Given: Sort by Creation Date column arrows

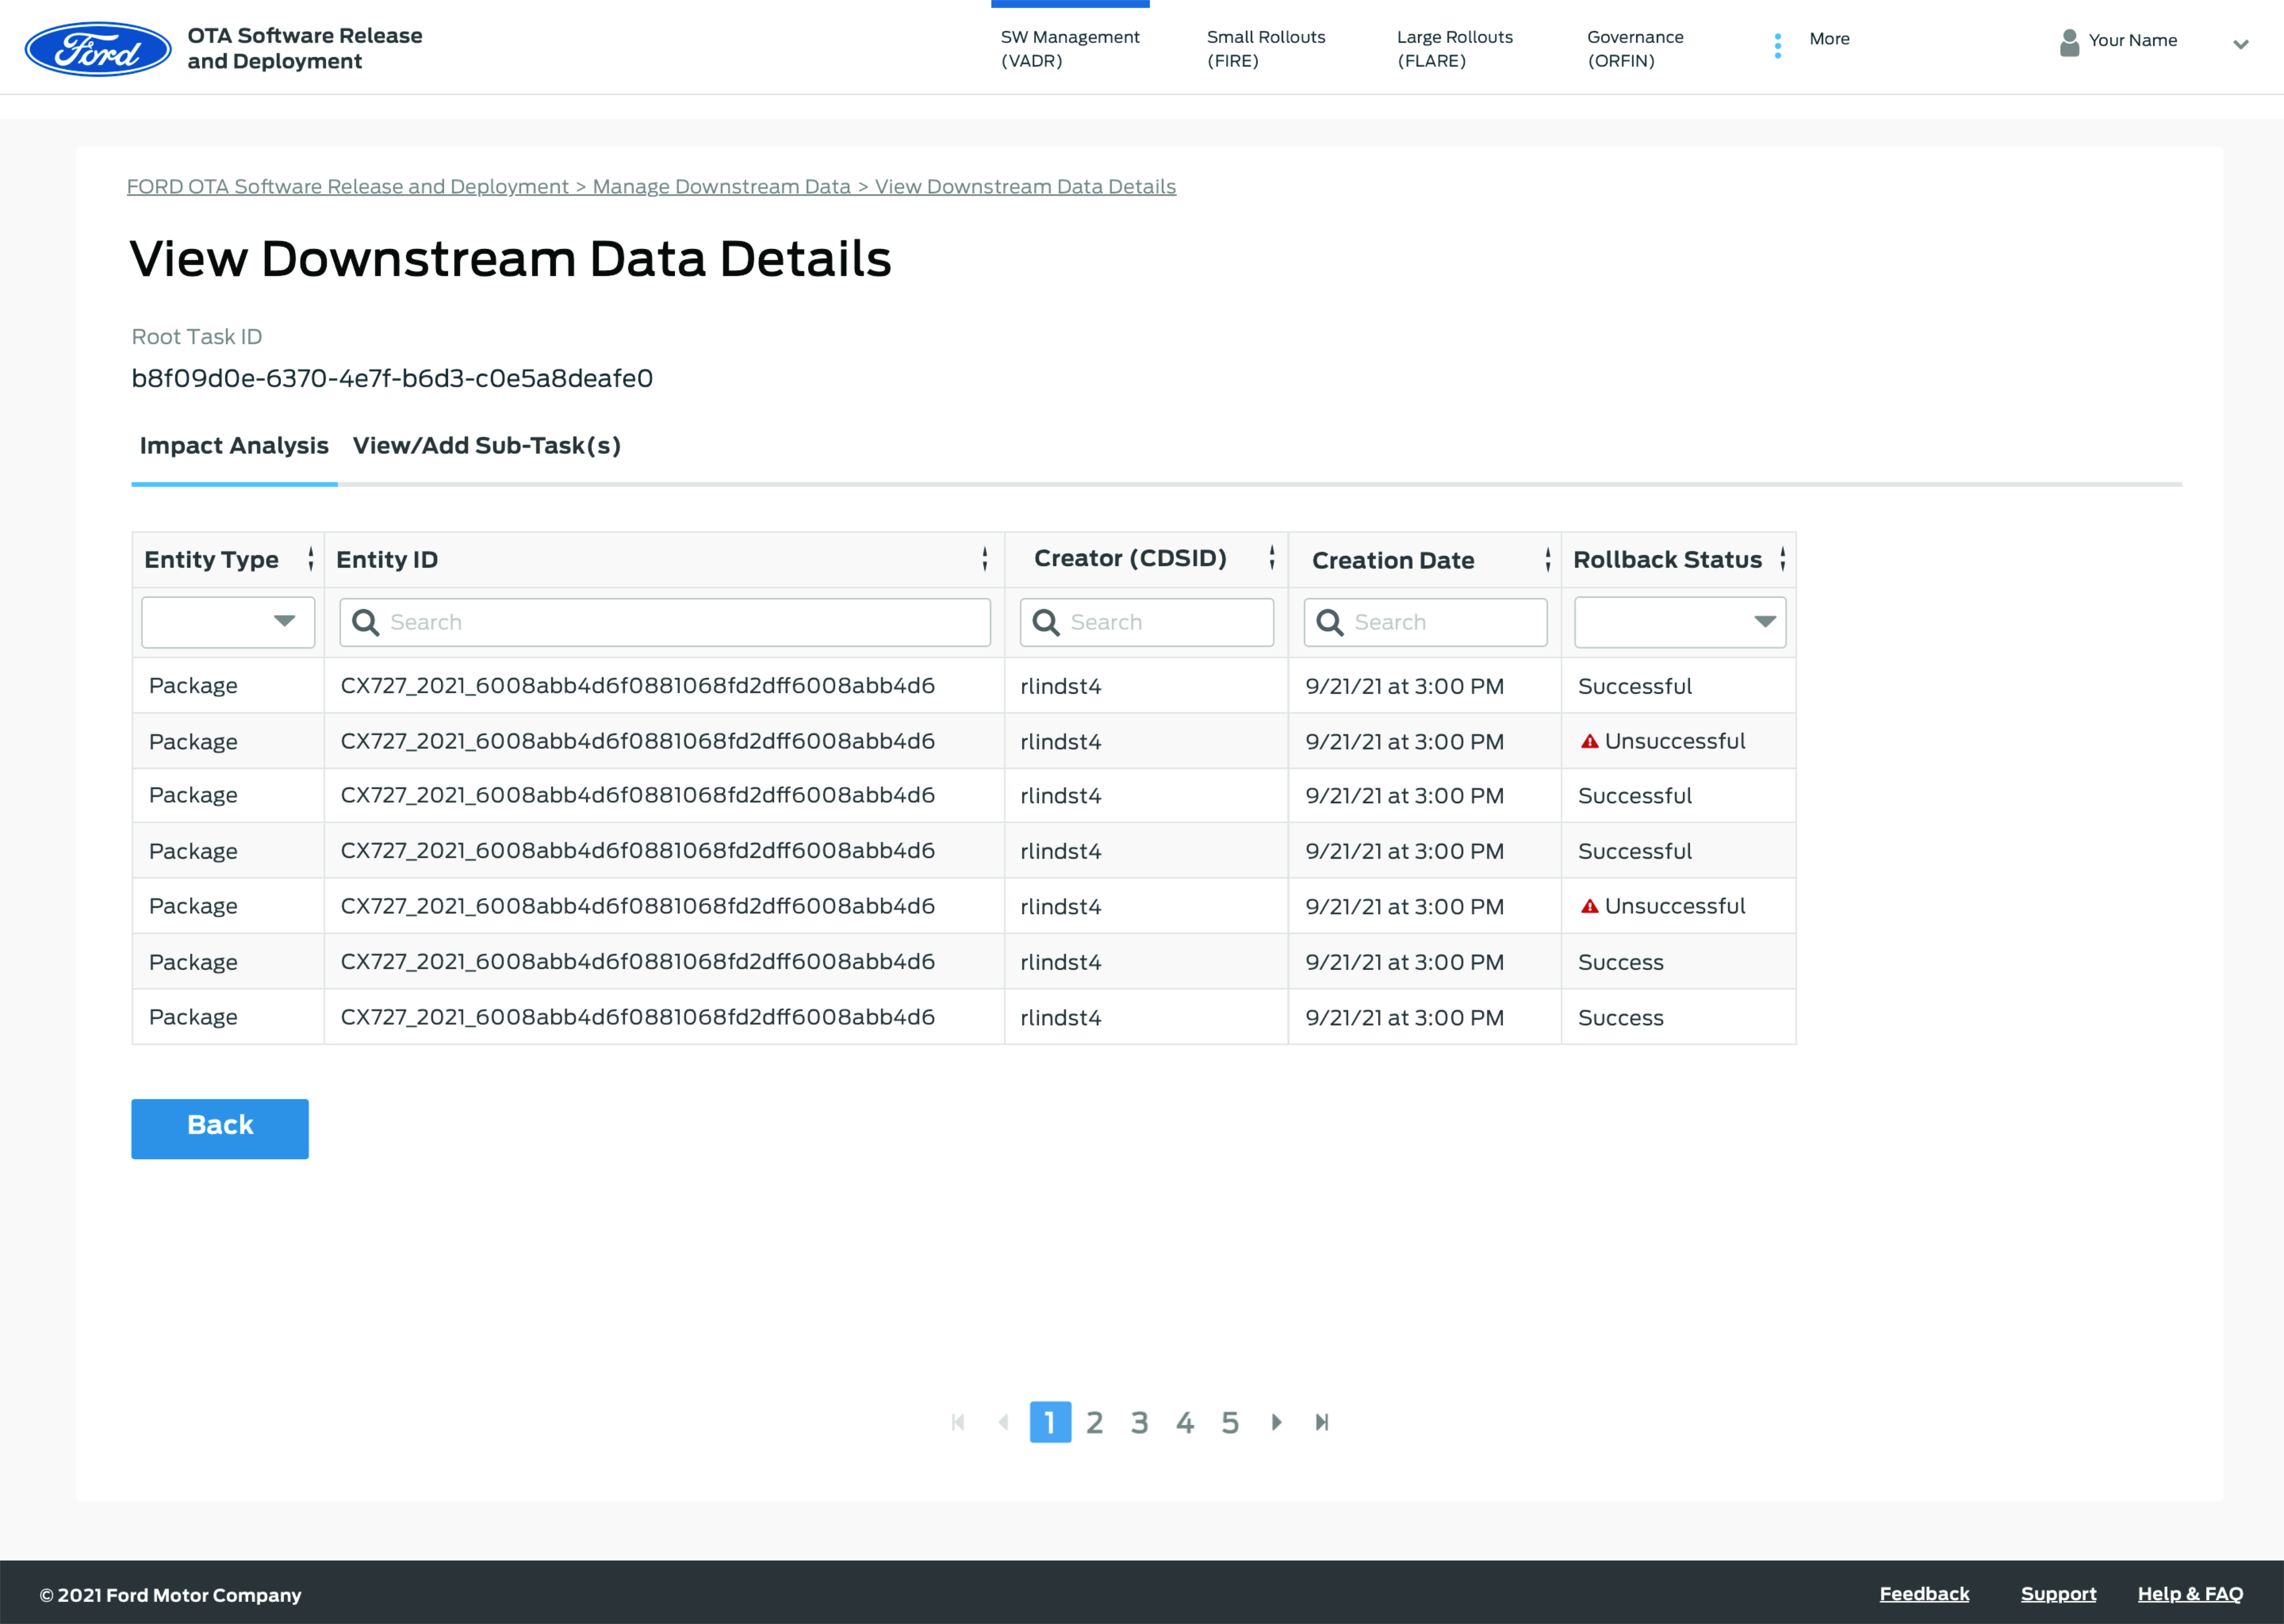Looking at the screenshot, I should point(1548,560).
